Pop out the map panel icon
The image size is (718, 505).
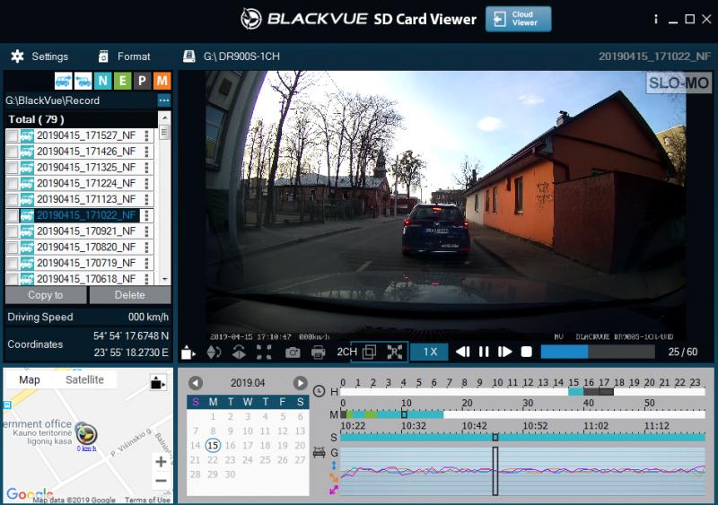click(158, 382)
